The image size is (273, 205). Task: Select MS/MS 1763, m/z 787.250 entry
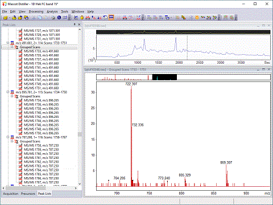[42, 166]
